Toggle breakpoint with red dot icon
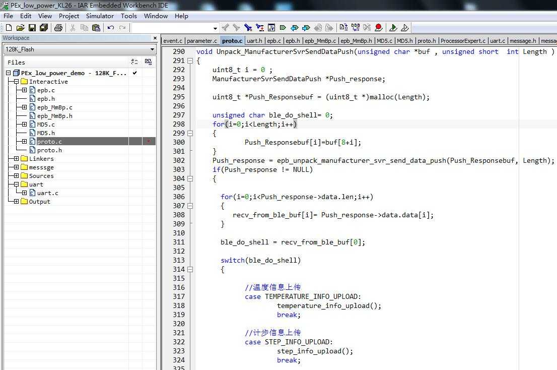This screenshot has width=557, height=370. point(378,27)
